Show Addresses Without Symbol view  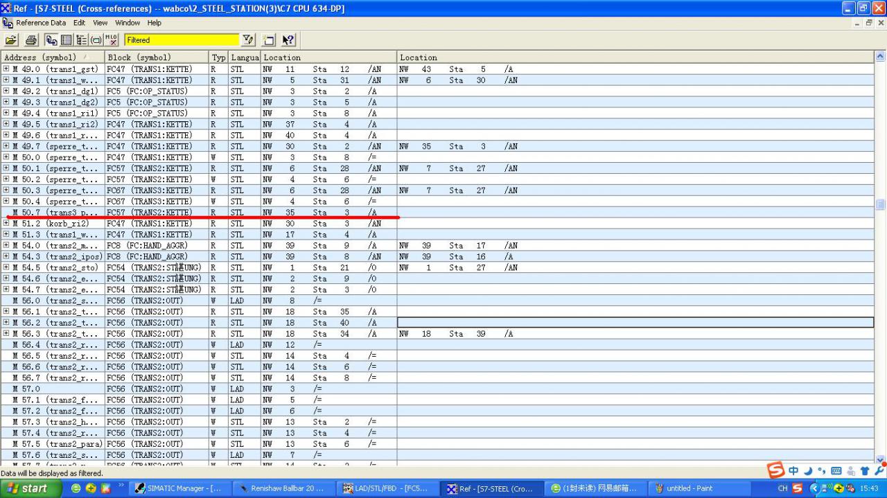tap(112, 40)
